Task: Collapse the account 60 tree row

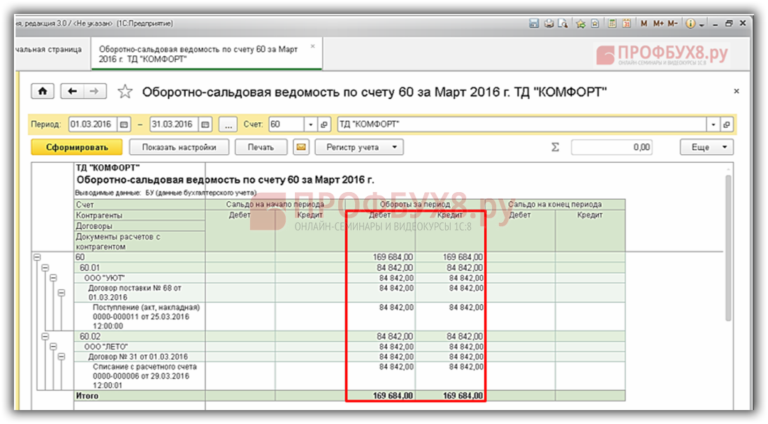Action: click(x=36, y=258)
